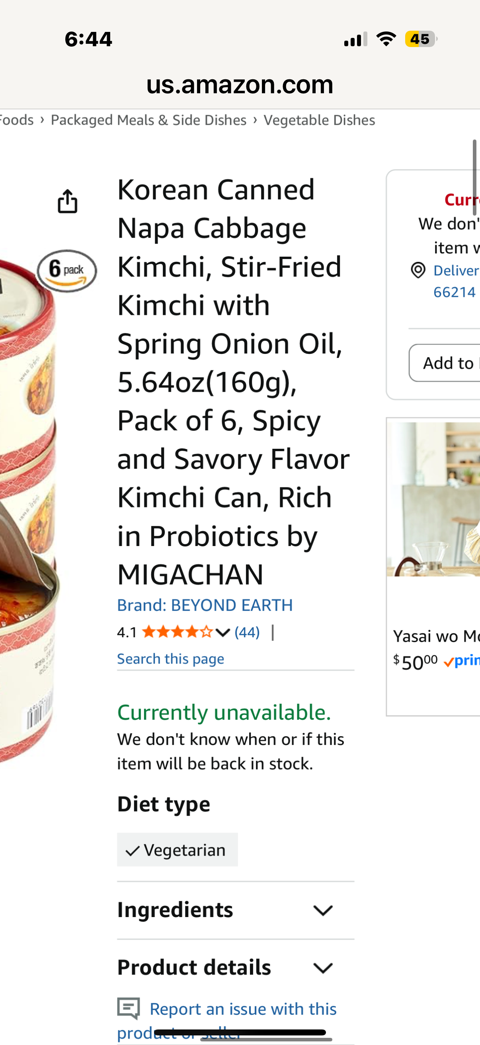The height and width of the screenshot is (1045, 480).
Task: Select the Vegetarian diet type option
Action: click(178, 849)
